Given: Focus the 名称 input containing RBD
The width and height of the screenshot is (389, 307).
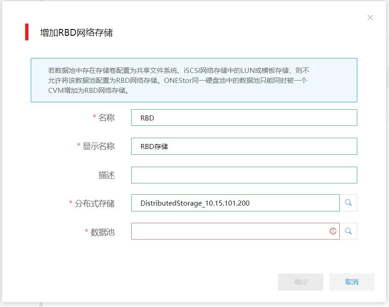Looking at the screenshot, I should [x=244, y=118].
